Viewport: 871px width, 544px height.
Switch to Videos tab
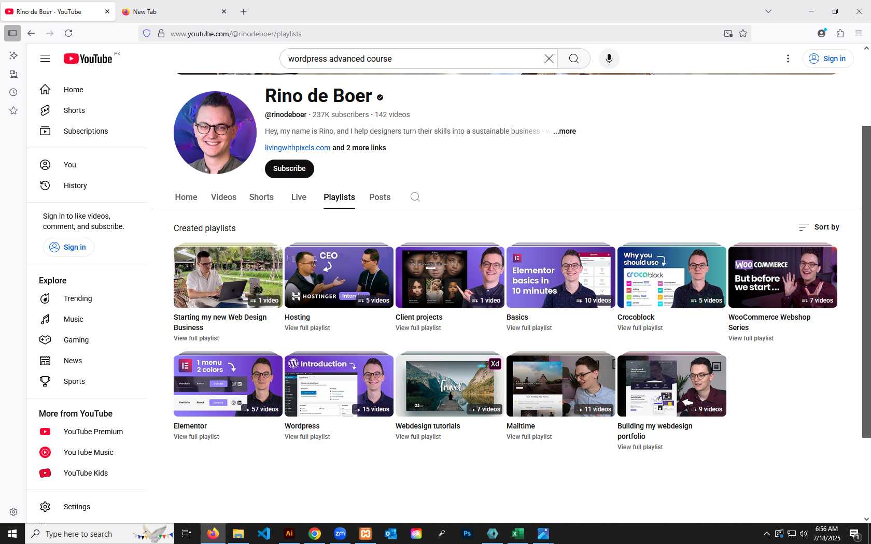pyautogui.click(x=223, y=197)
